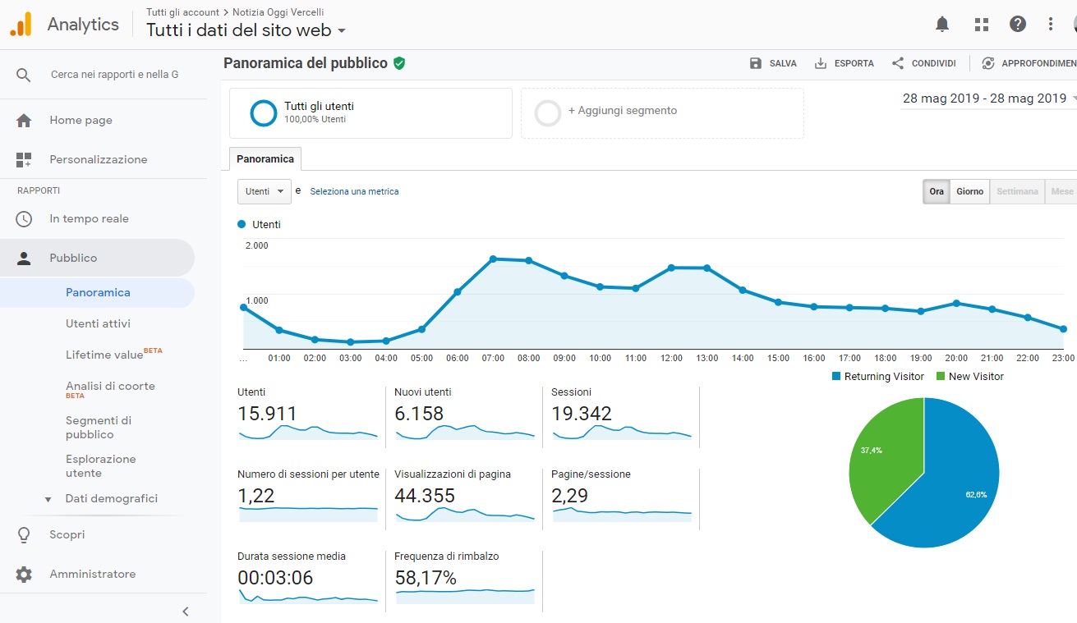Click the Amministratore gear icon
This screenshot has height=623, width=1077.
click(24, 575)
